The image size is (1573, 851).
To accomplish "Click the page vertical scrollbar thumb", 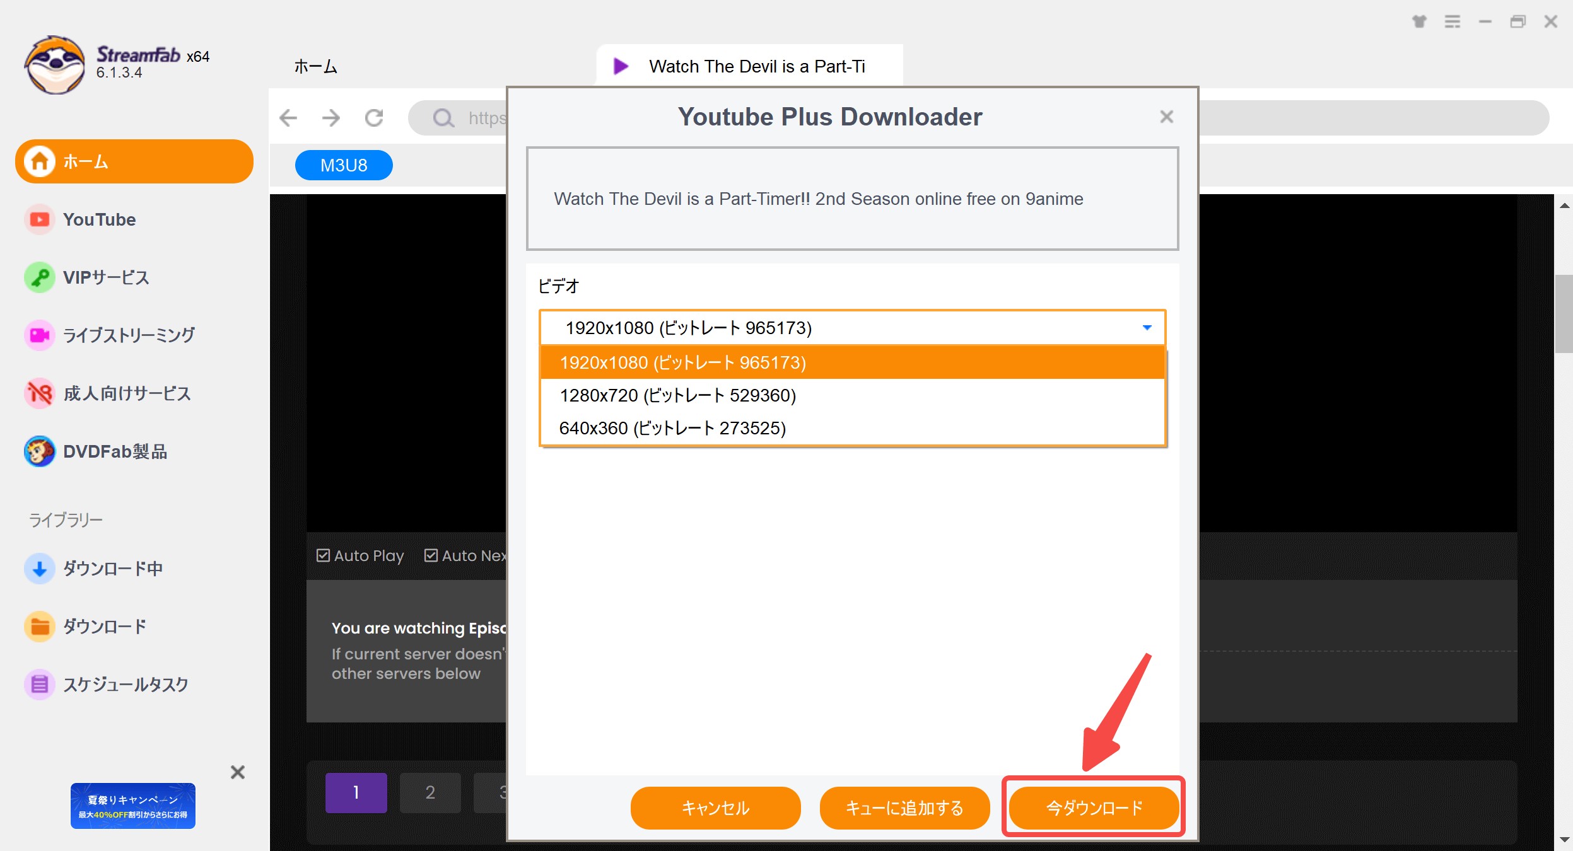I will tap(1563, 314).
